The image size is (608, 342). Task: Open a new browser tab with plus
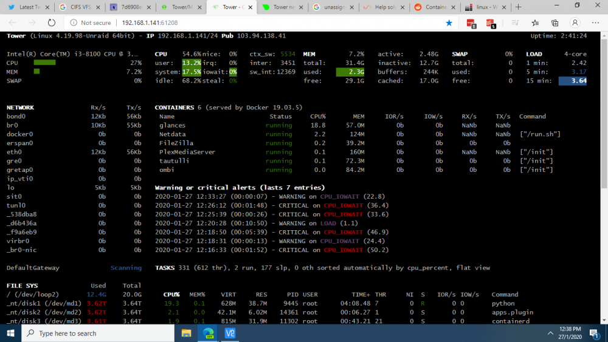[519, 7]
